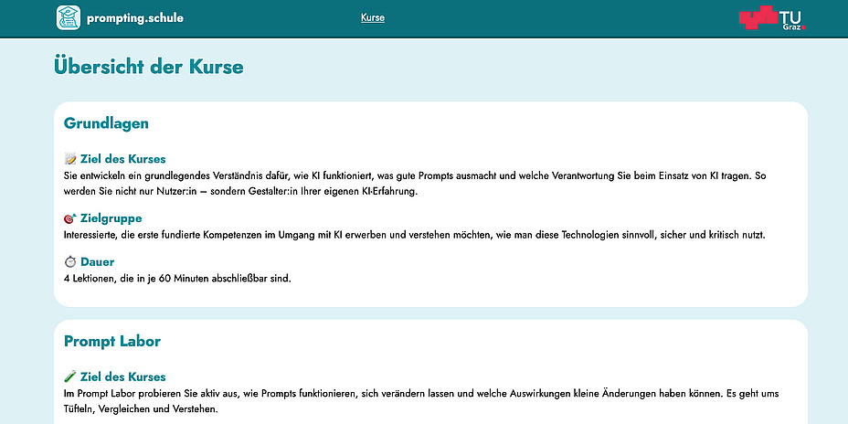Click the target emoji next to Zielgruppe

pyautogui.click(x=70, y=219)
